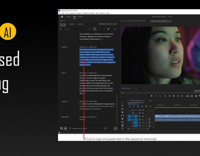The height and width of the screenshot is (156, 200).
Task: Toggle linked selection in timeline
Action: pos(138,106)
